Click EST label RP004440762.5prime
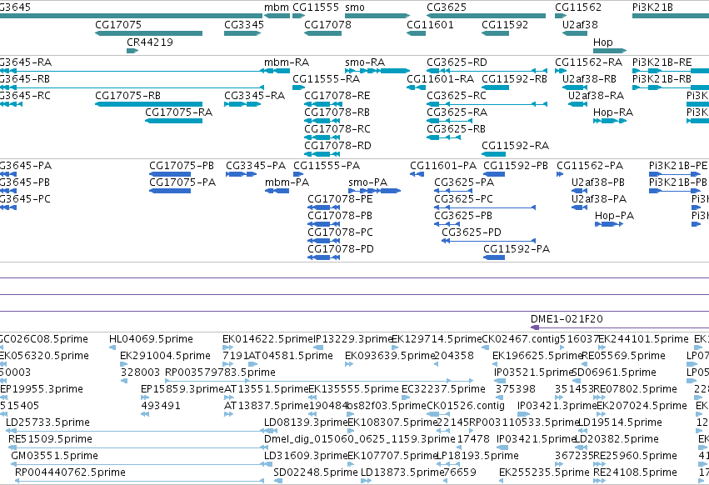 pyautogui.click(x=70, y=472)
